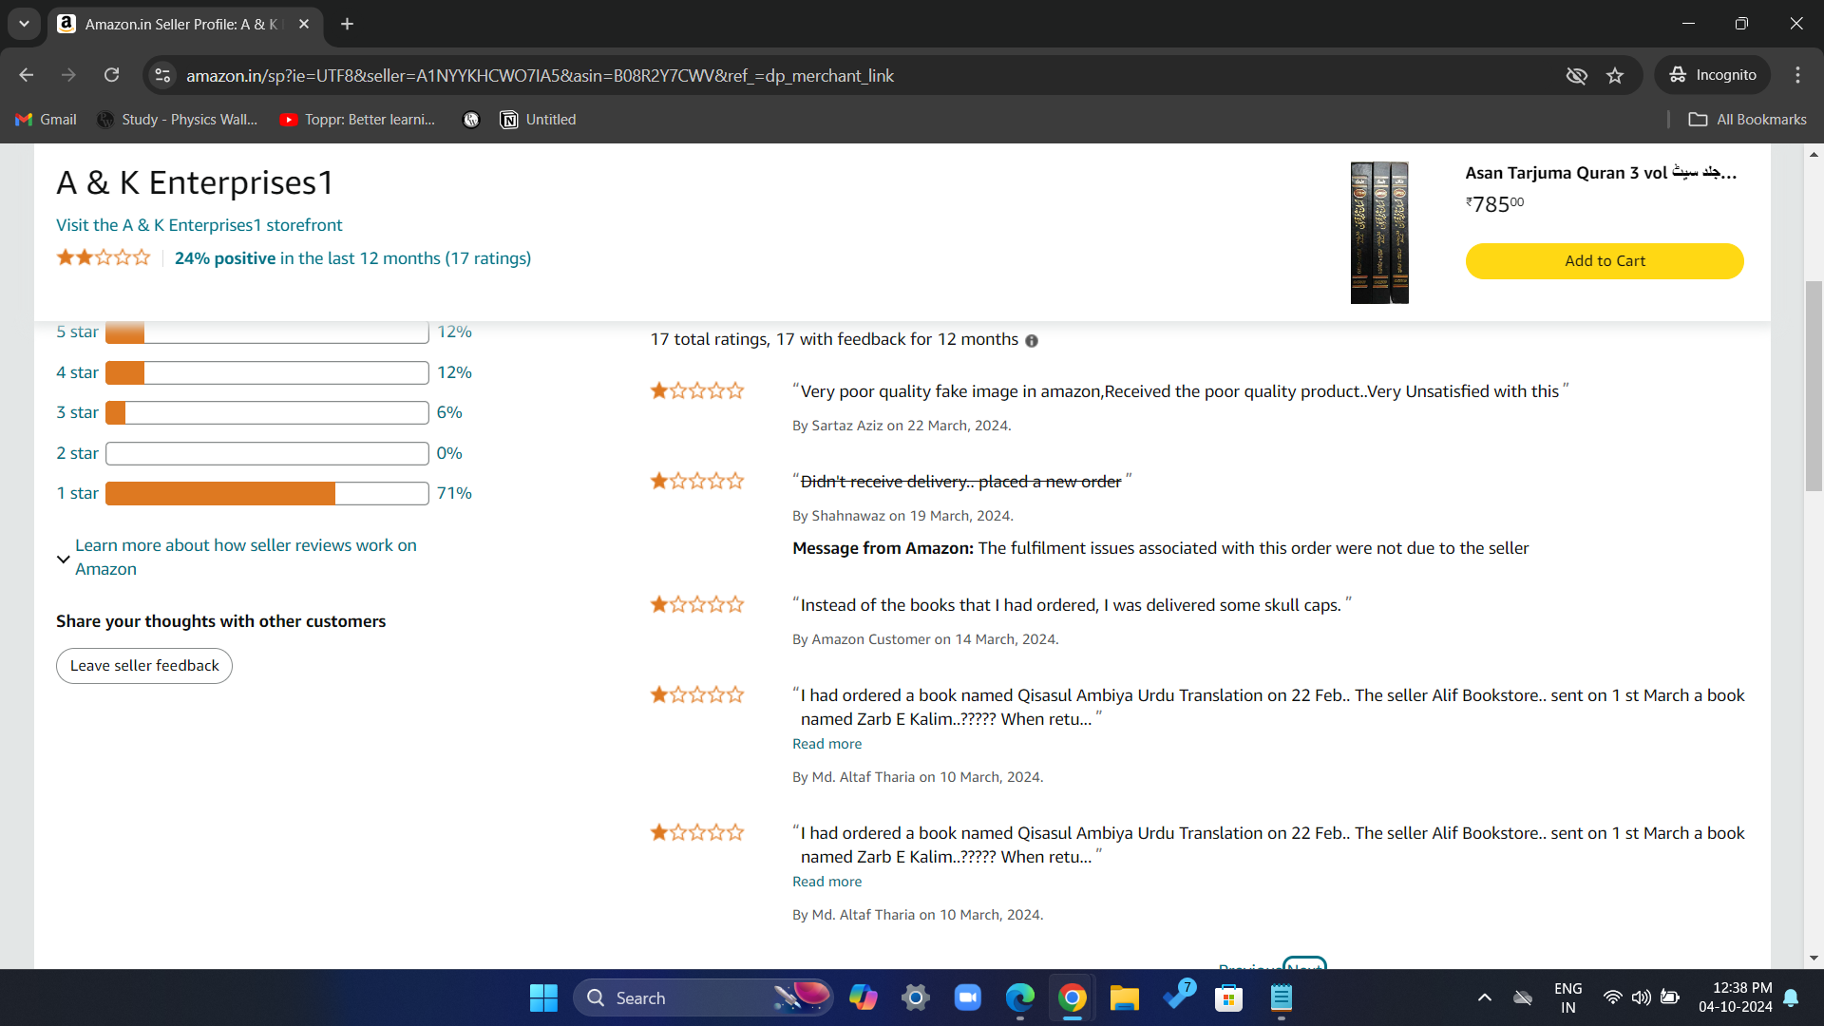Click the 4 star 12% rating bar

(x=267, y=372)
